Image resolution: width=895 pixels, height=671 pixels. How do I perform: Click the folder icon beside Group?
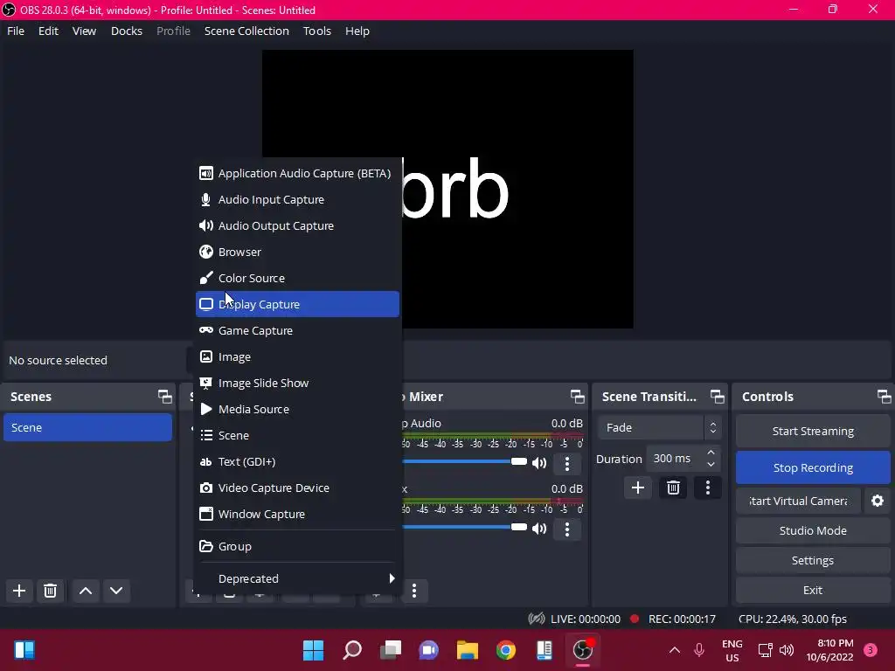pyautogui.click(x=206, y=546)
